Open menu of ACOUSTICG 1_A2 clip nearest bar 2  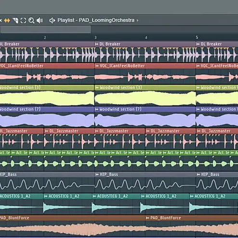[46, 196]
